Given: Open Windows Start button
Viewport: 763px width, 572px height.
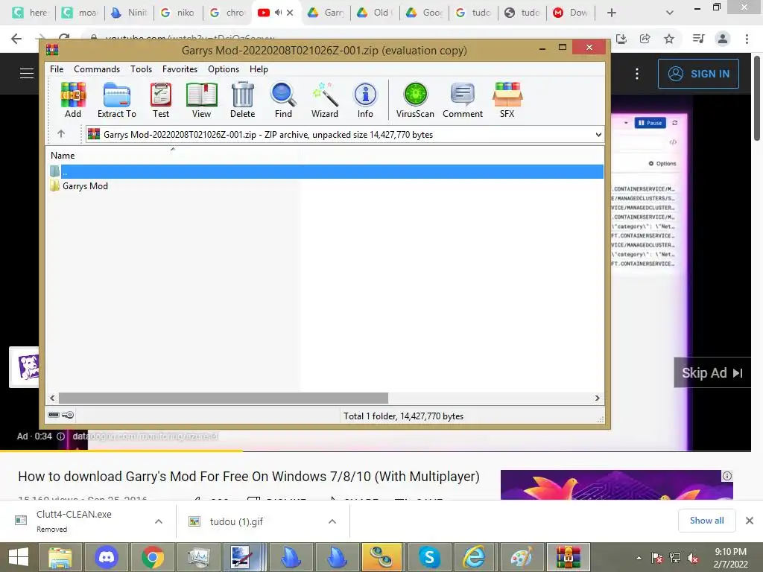Looking at the screenshot, I should pyautogui.click(x=19, y=557).
